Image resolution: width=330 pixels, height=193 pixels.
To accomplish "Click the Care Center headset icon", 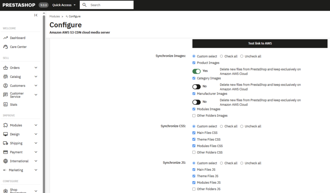I will click(x=5, y=47).
